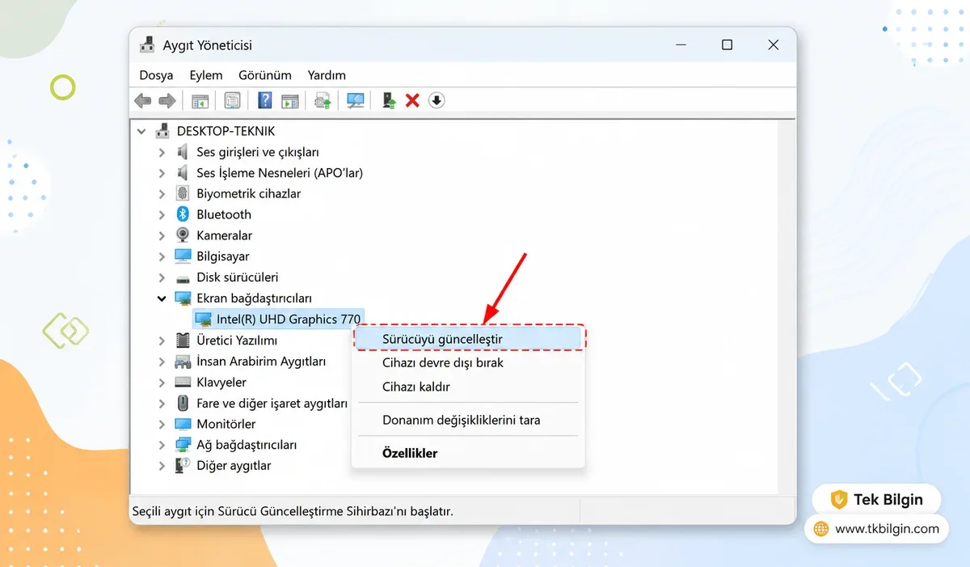Expand the Üretici Yazılımı category chevron

coord(162,341)
